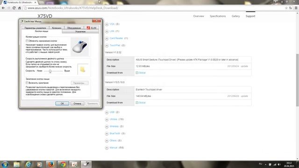Screen dimensions: 299x168
Task: Launch Internet Explorer from taskbar
Action: [28, 164]
